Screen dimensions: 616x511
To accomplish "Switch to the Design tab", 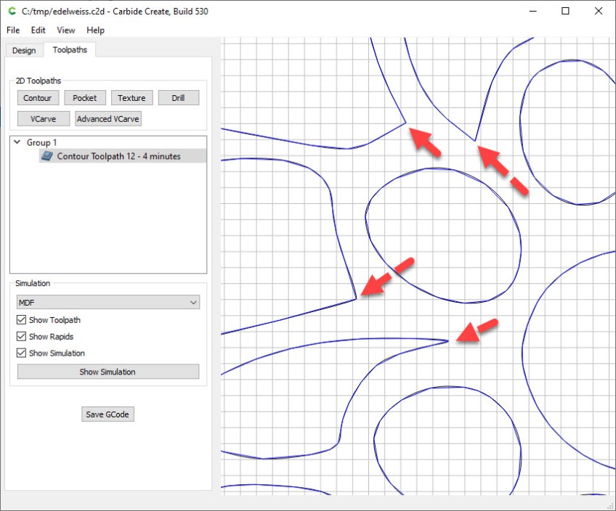I will pyautogui.click(x=23, y=50).
